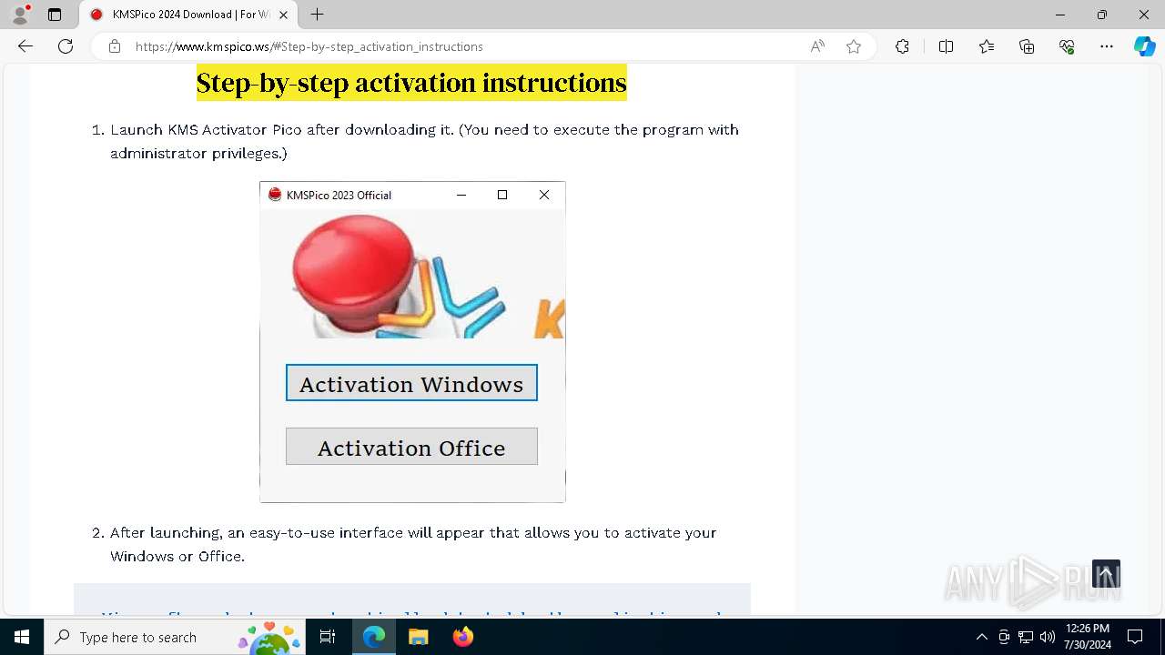This screenshot has height=655, width=1165.
Task: Open Favorites list
Action: tap(987, 46)
